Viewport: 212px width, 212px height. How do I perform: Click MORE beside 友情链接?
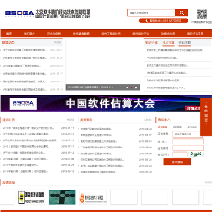pos(208,183)
